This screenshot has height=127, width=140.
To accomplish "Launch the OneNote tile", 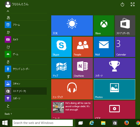I will pyautogui.click(x=83, y=68).
